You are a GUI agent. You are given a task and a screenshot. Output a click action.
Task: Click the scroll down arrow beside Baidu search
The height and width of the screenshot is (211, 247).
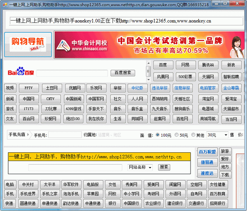tap(148, 80)
